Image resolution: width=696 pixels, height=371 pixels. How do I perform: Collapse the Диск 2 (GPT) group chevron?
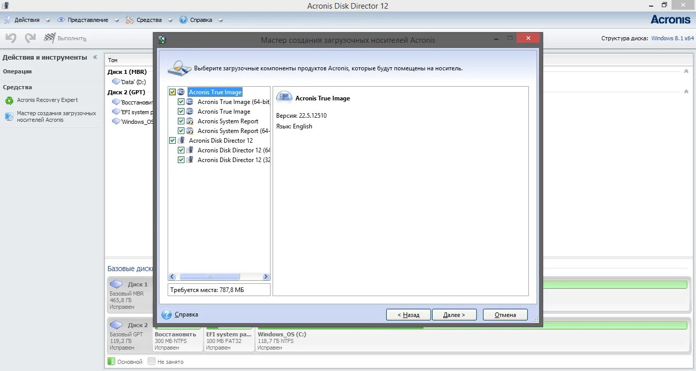click(686, 92)
